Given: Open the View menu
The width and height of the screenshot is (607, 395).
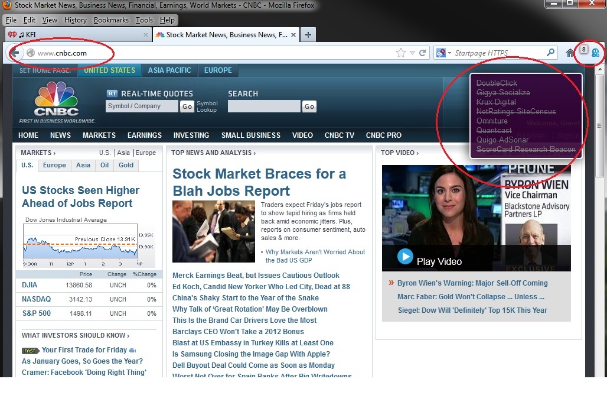Looking at the screenshot, I should [50, 20].
